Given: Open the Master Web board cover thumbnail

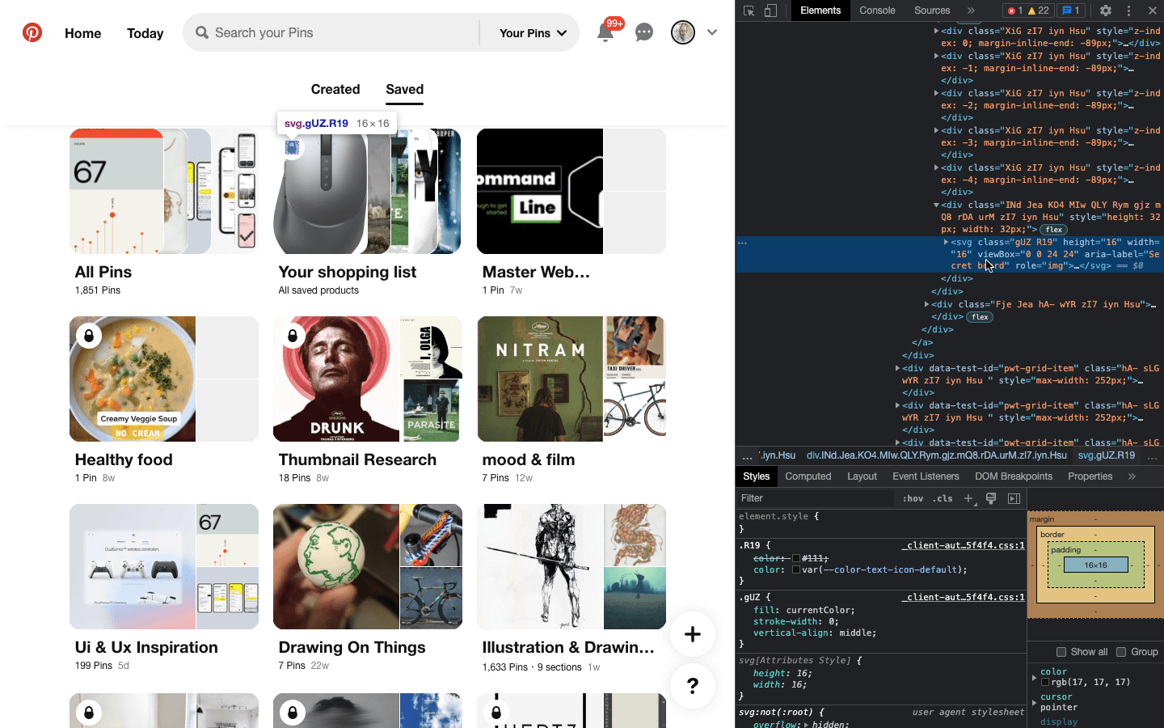Looking at the screenshot, I should pyautogui.click(x=571, y=191).
